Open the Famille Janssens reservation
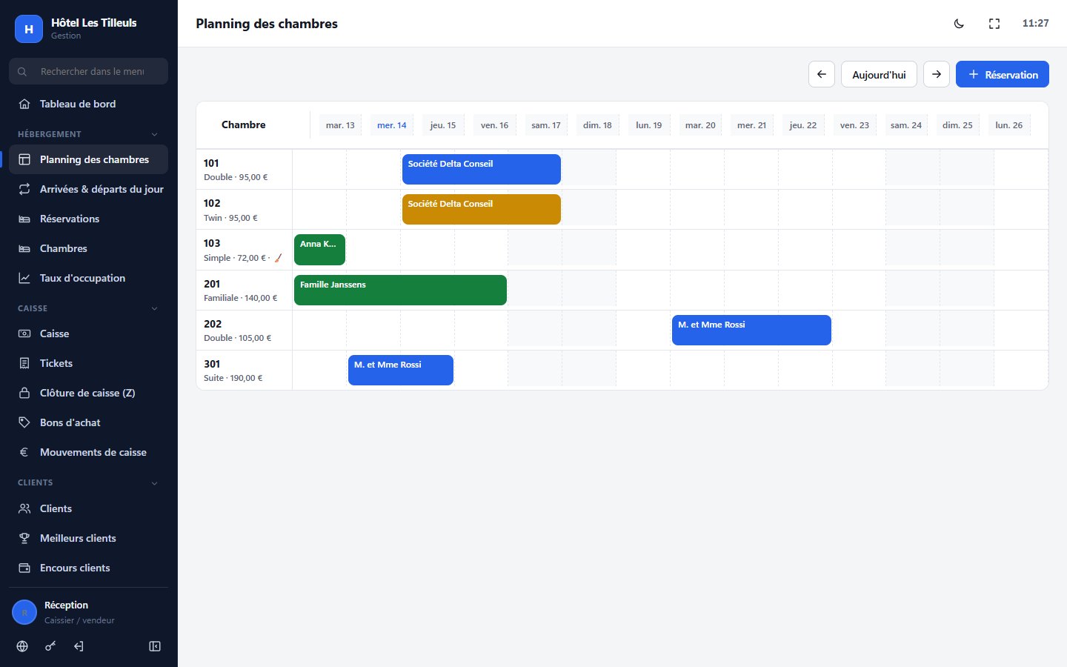 point(400,290)
